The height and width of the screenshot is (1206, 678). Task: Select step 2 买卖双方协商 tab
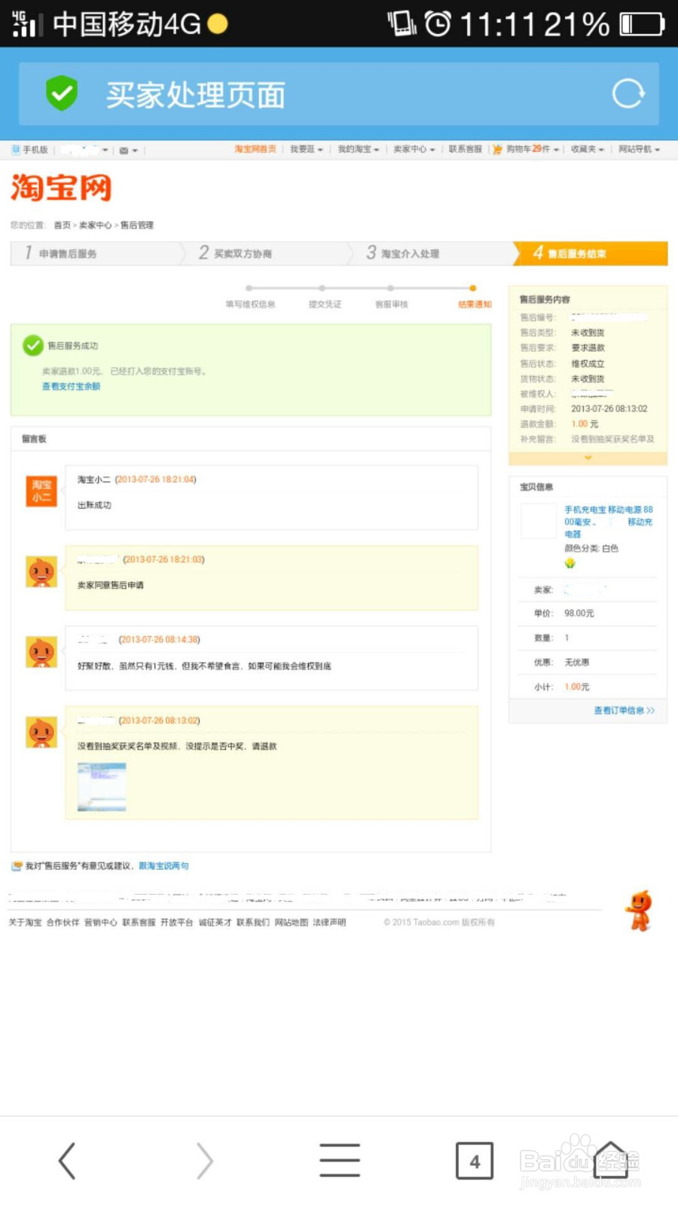coord(266,253)
